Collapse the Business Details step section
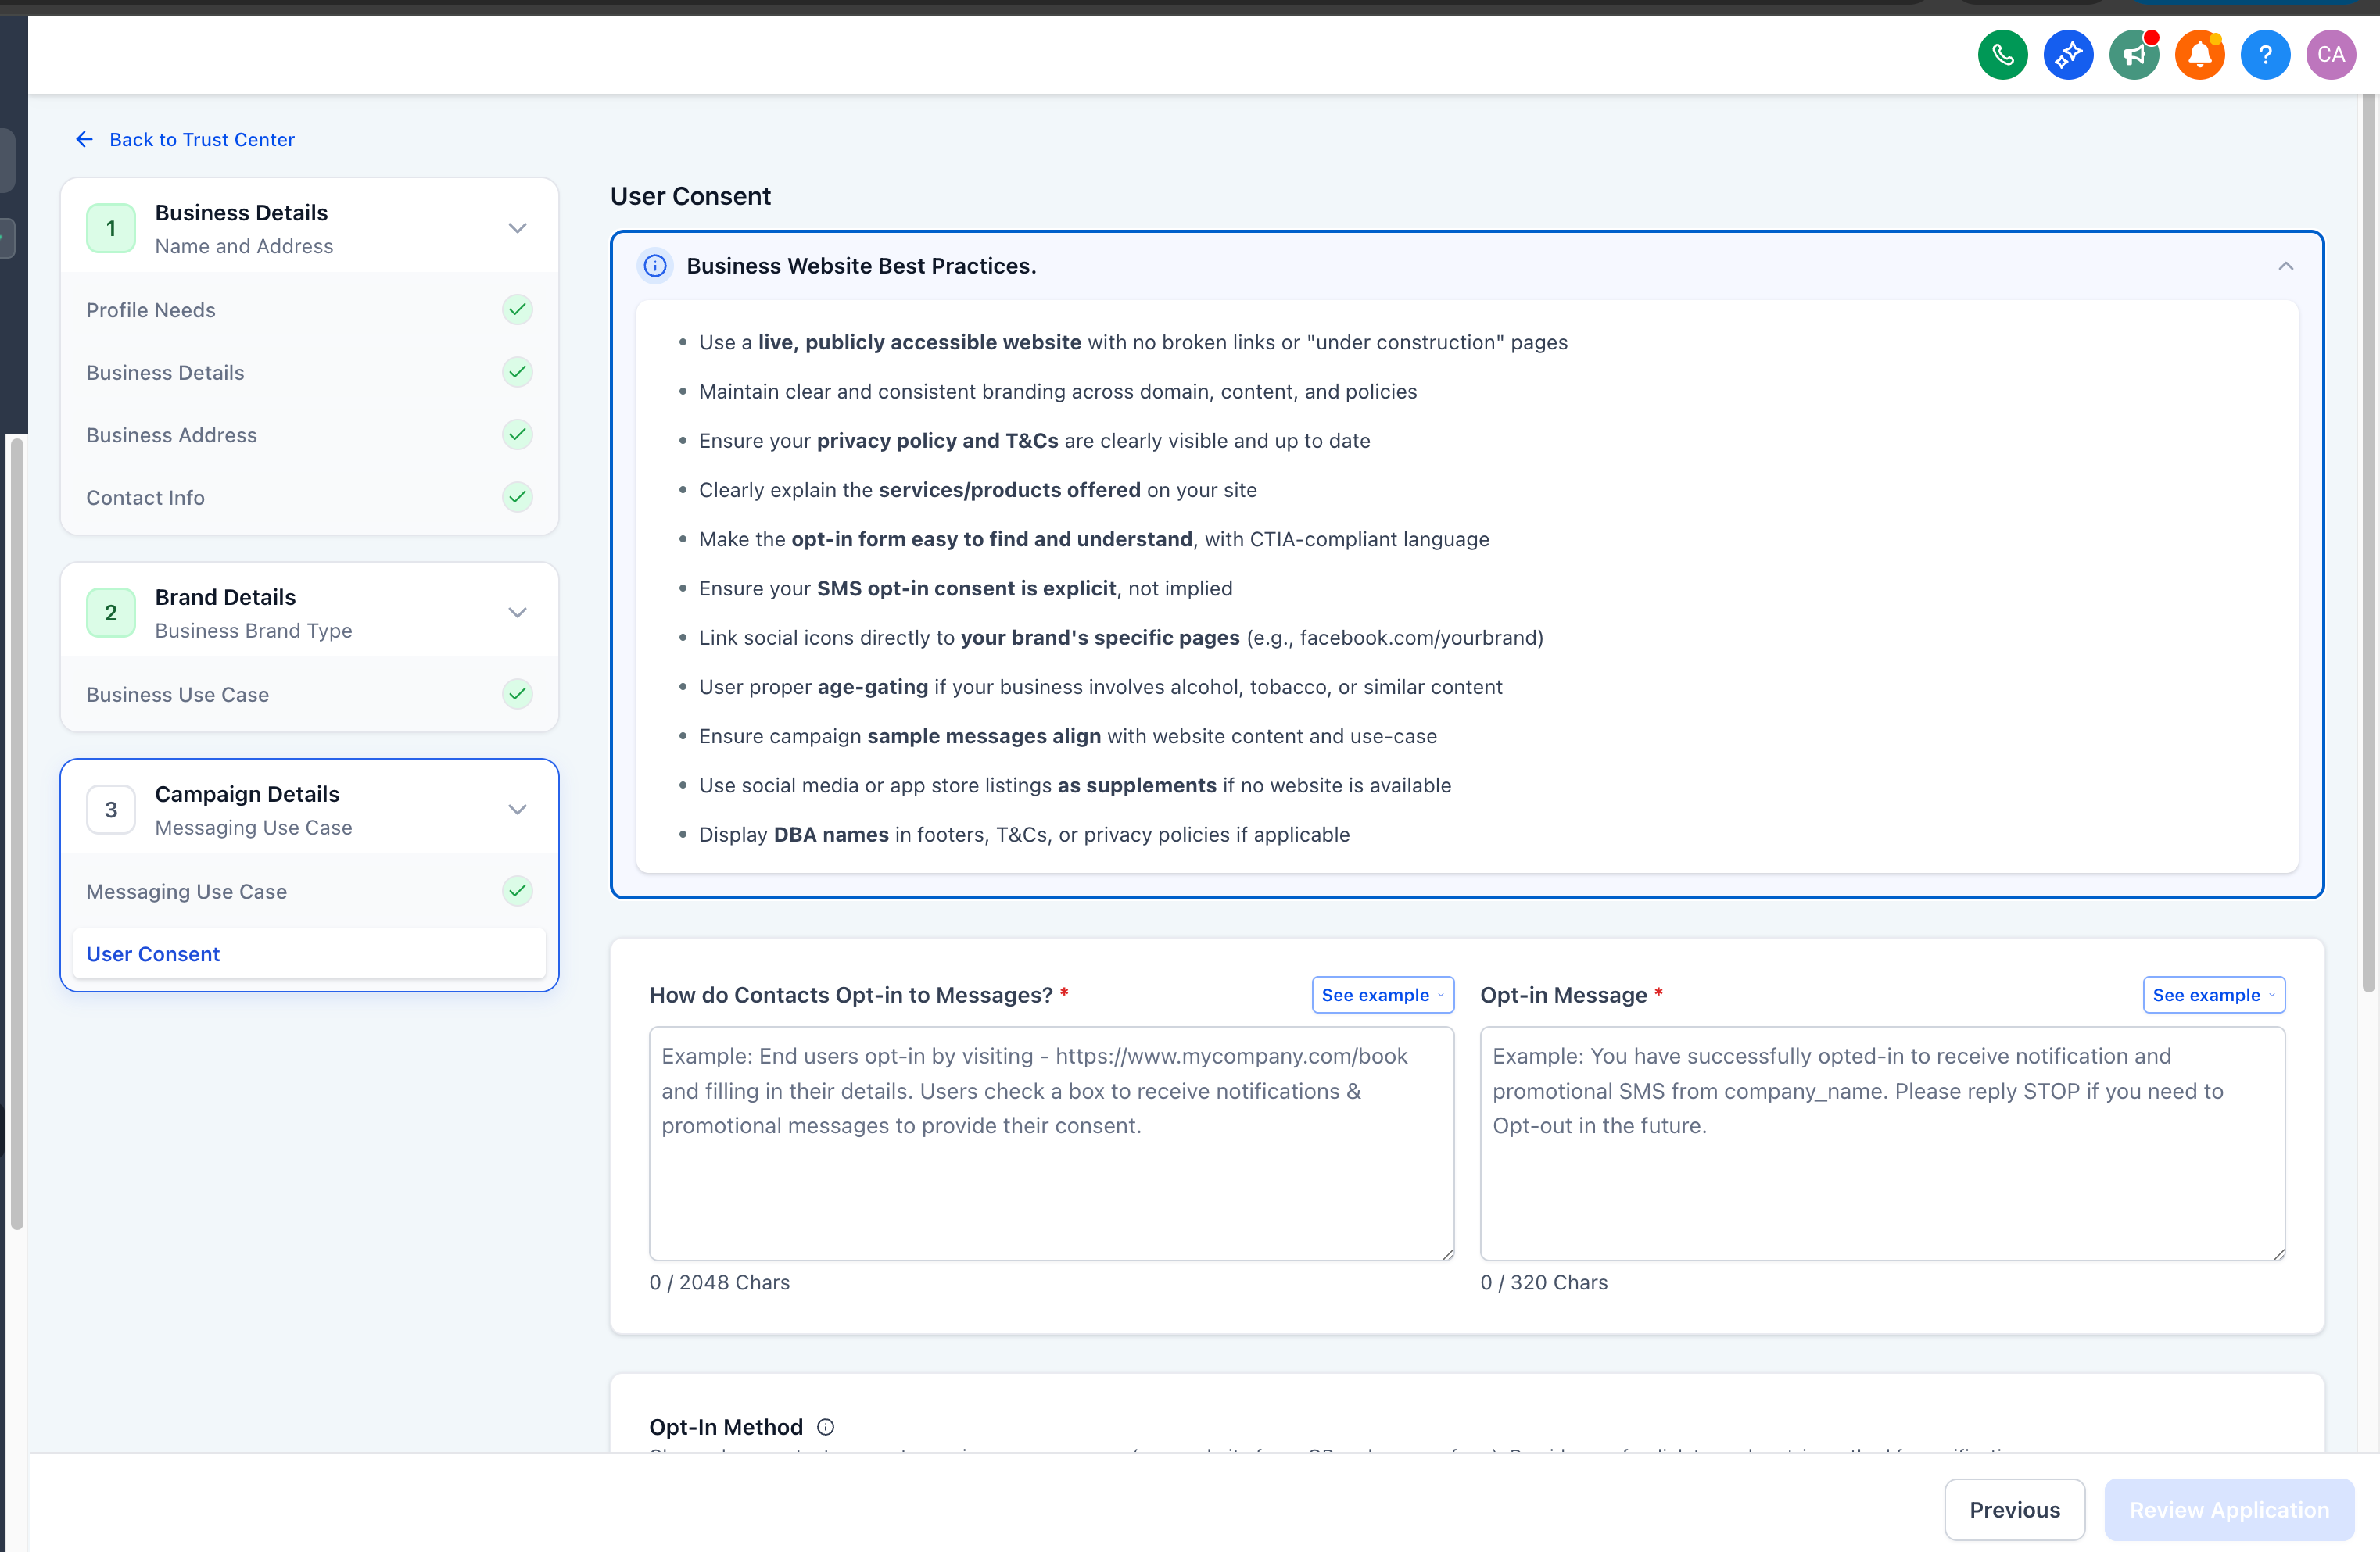The image size is (2380, 1552). point(517,228)
